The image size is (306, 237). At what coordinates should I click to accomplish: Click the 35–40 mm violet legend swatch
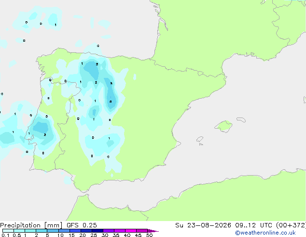[119, 231]
